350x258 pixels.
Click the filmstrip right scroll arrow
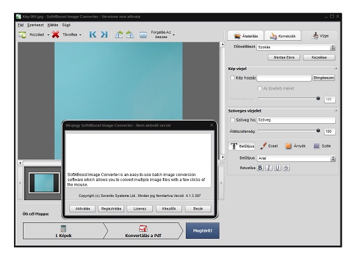point(221,183)
